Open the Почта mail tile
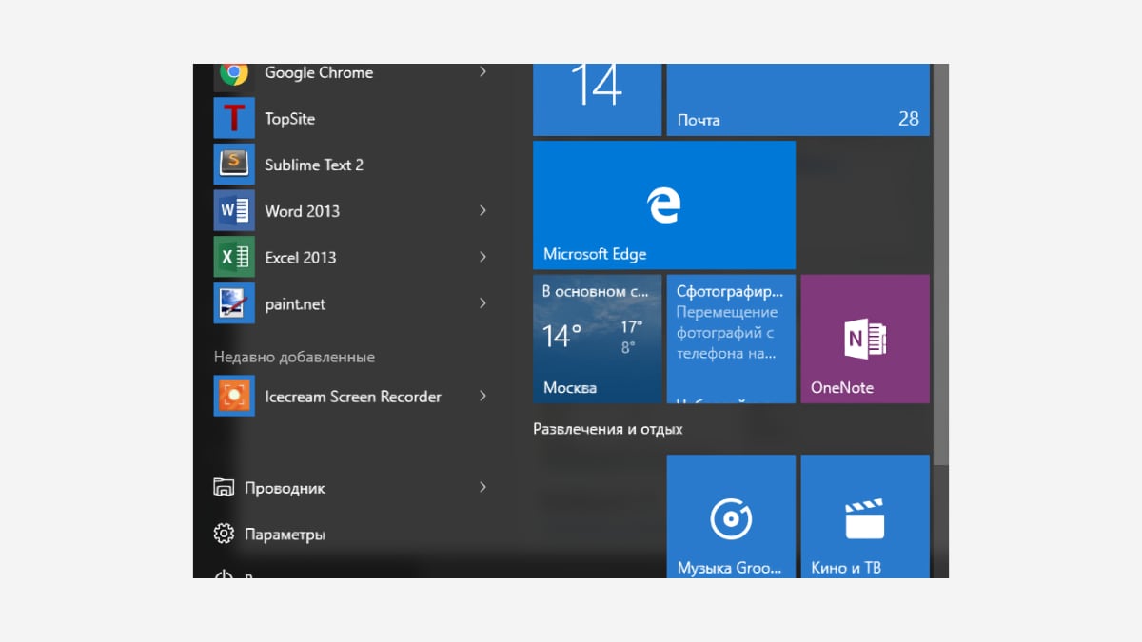Screen dimensions: 1142x642 pos(798,100)
